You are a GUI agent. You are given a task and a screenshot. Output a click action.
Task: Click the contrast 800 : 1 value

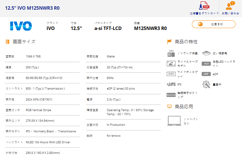(x=45, y=89)
